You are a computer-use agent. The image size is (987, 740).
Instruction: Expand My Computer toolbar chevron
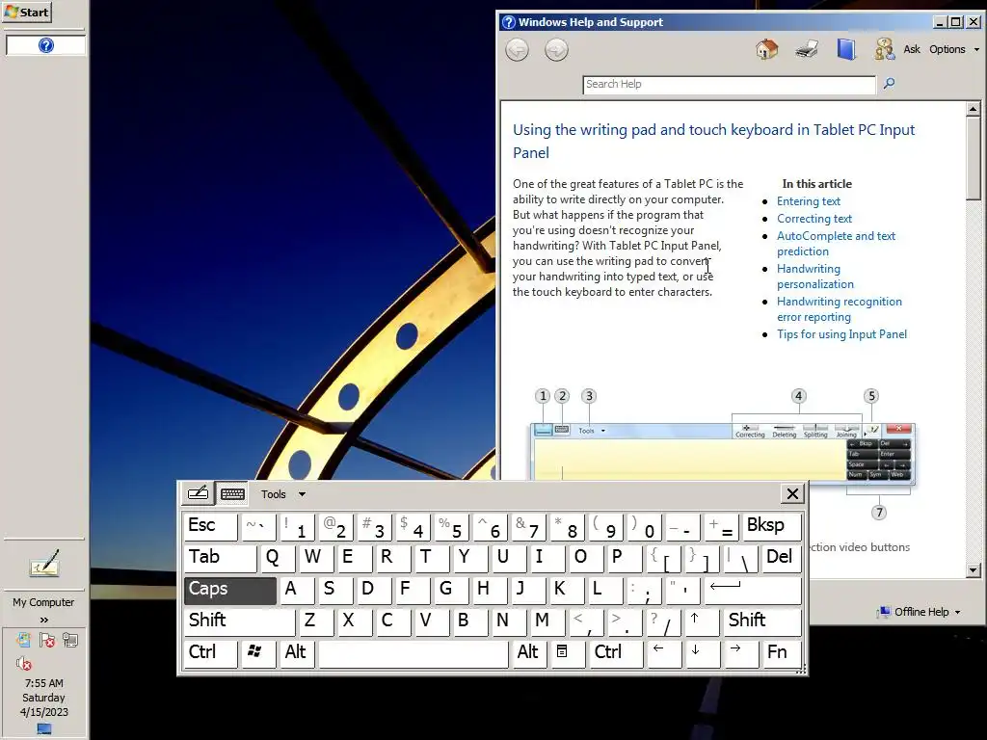pos(44,620)
